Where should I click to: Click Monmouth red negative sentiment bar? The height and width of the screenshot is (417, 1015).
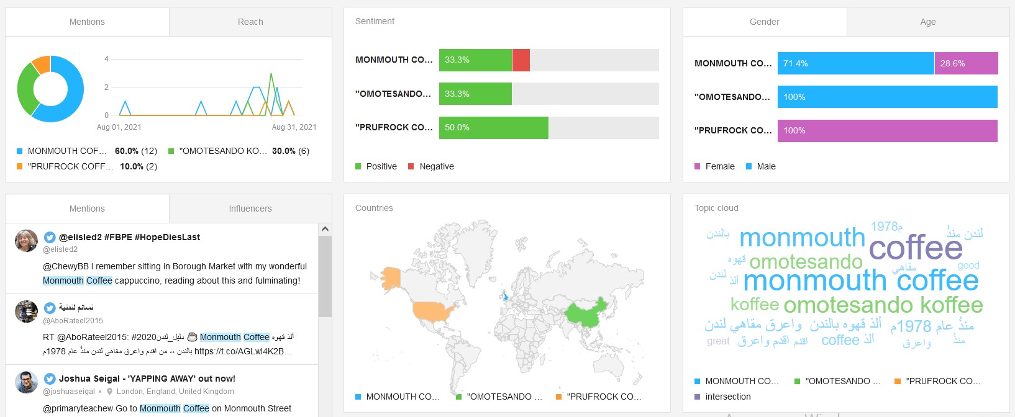pyautogui.click(x=521, y=60)
